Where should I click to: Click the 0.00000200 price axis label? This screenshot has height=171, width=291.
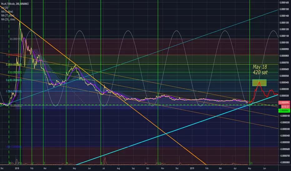tap(284, 96)
